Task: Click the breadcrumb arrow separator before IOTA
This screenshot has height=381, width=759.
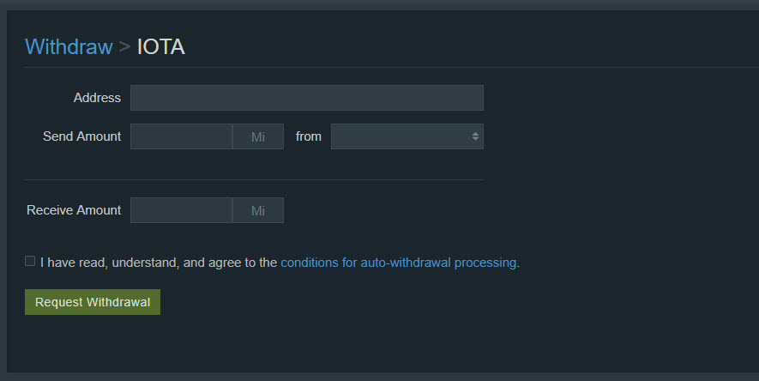Action: 125,46
